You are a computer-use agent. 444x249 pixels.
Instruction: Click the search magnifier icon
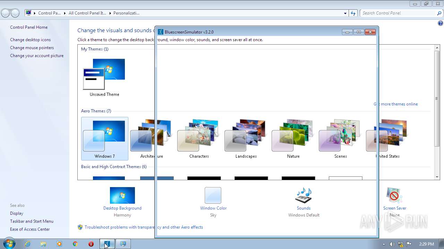439,13
